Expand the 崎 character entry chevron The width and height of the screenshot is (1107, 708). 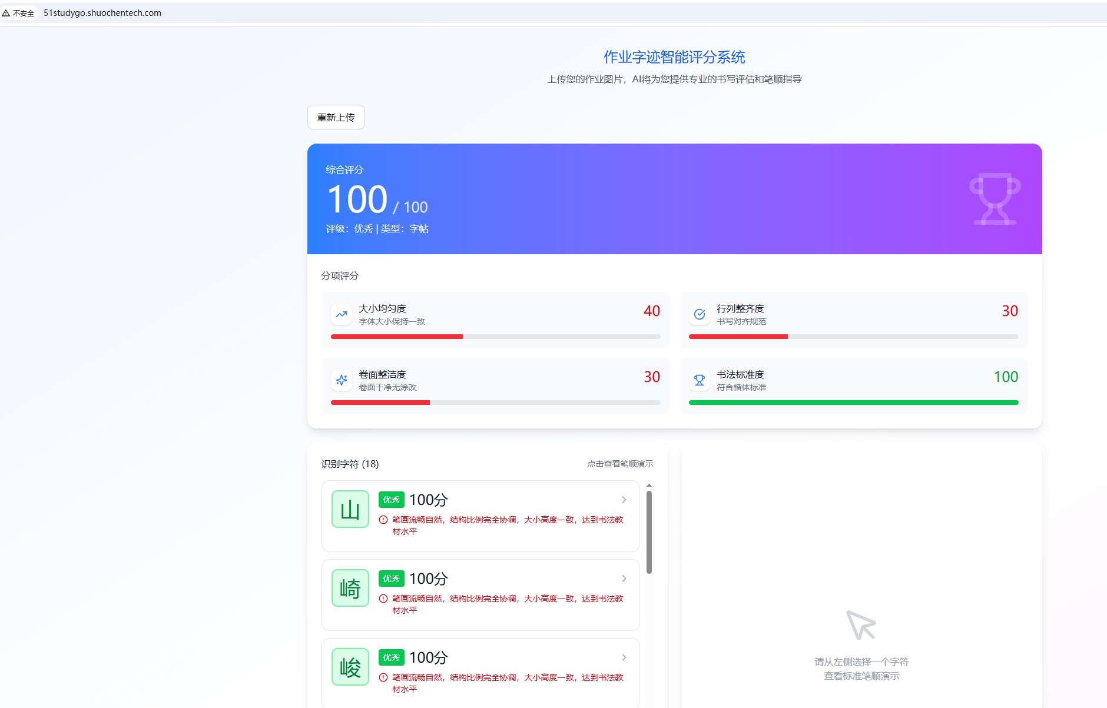[624, 579]
